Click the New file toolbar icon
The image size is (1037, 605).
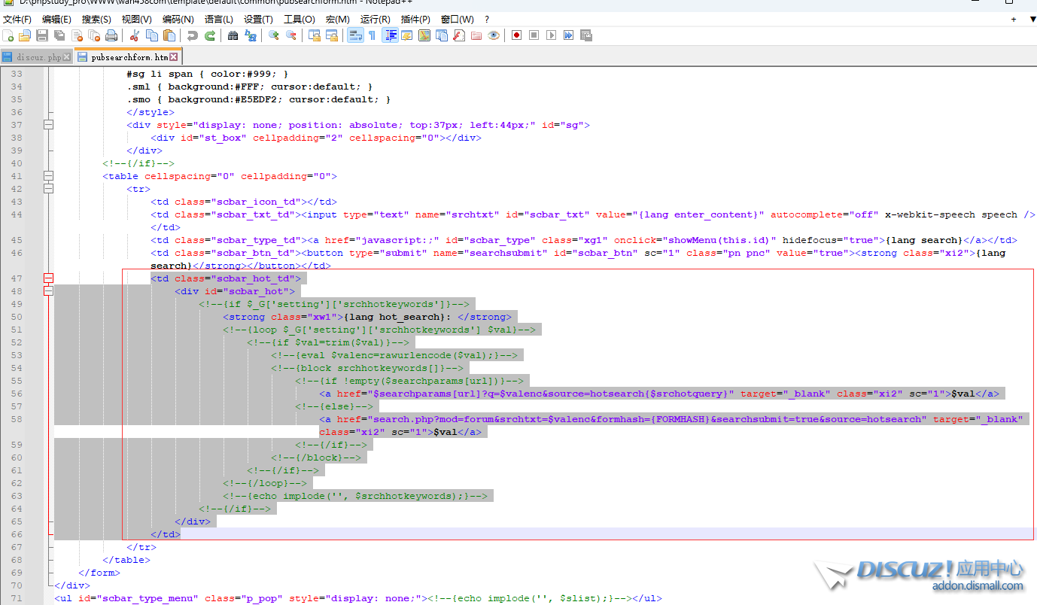click(8, 35)
